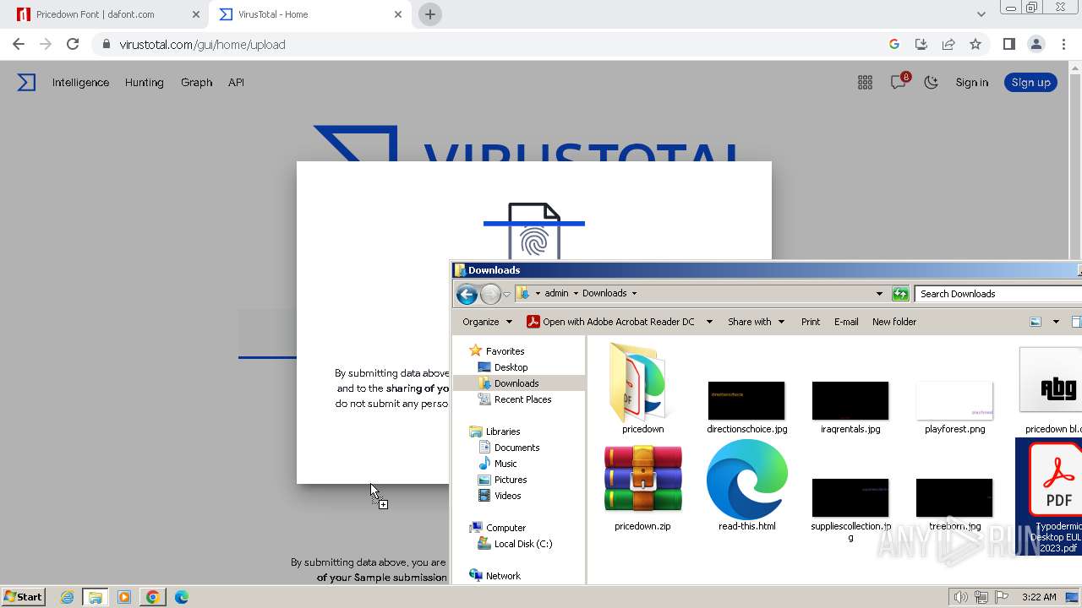Select treeborn.jpg thumbnail
The width and height of the screenshot is (1082, 608).
(954, 503)
